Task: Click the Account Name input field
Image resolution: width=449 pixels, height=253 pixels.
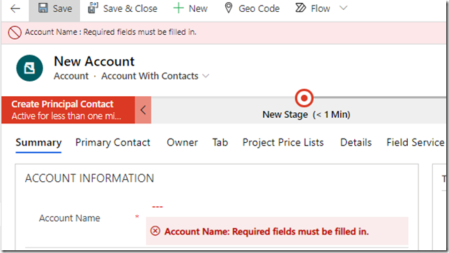Action: click(277, 207)
